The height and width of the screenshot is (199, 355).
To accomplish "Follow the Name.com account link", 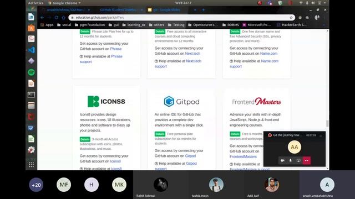I will click(x=268, y=54).
